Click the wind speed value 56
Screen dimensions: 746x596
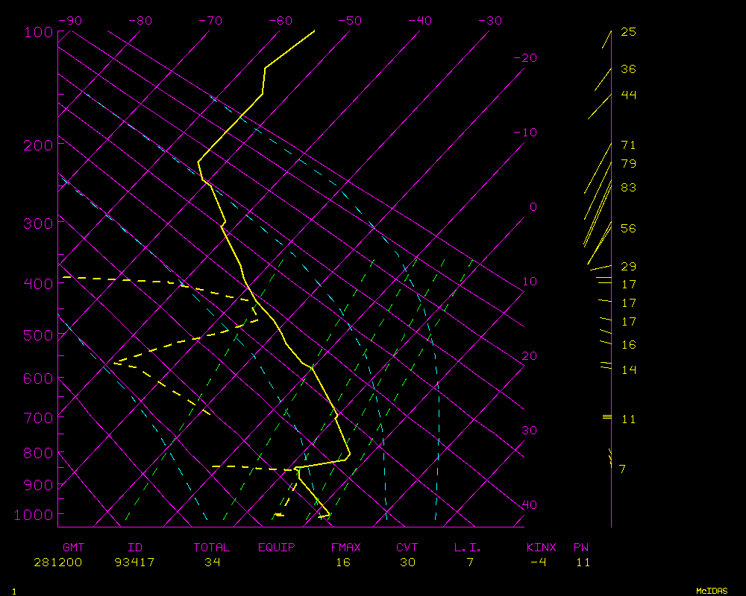pos(628,229)
